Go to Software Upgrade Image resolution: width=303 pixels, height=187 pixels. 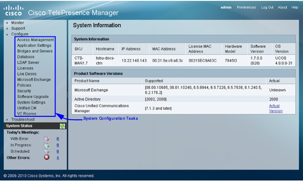33,96
